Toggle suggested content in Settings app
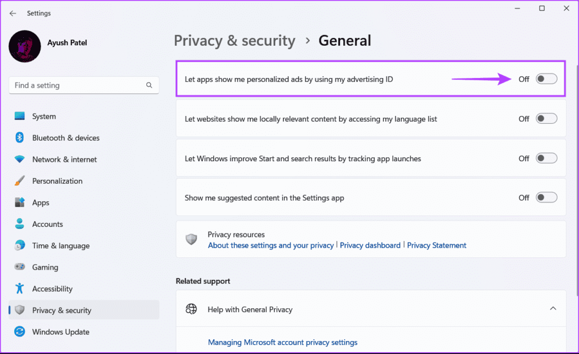Image resolution: width=579 pixels, height=354 pixels. tap(547, 197)
